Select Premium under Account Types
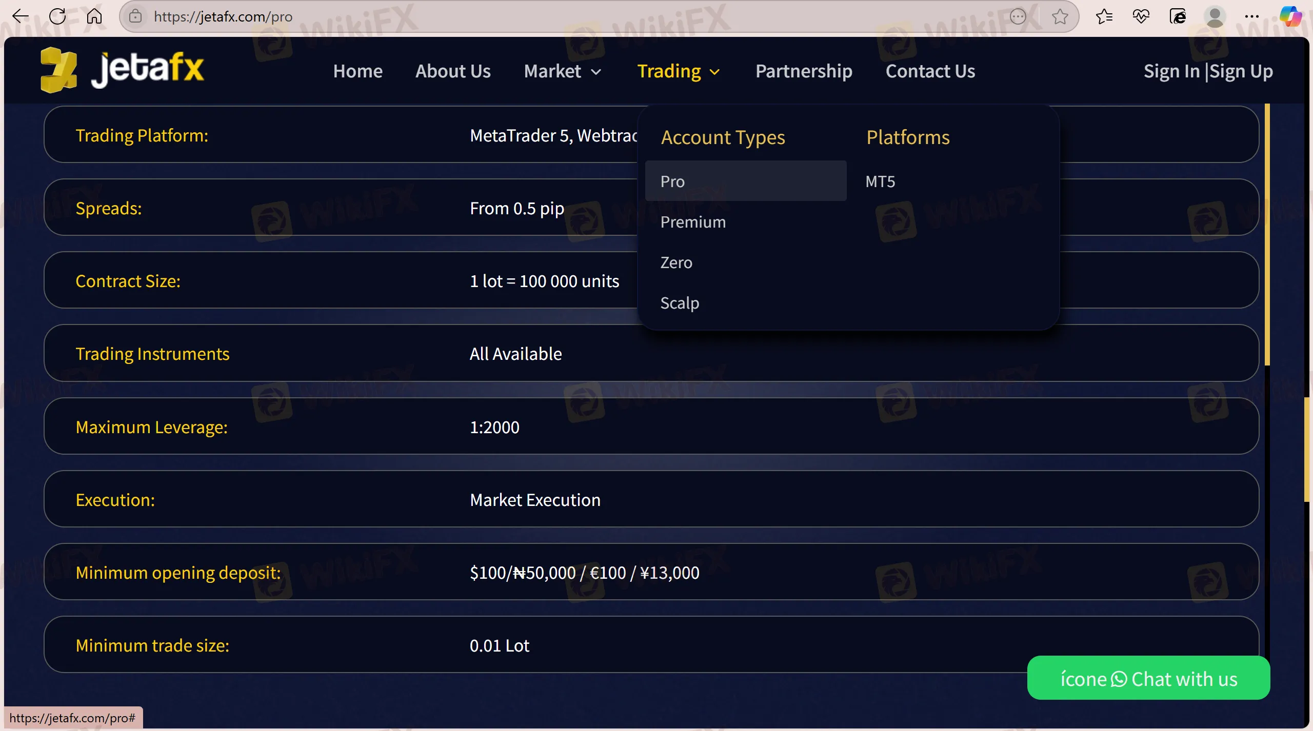The image size is (1313, 731). point(693,221)
